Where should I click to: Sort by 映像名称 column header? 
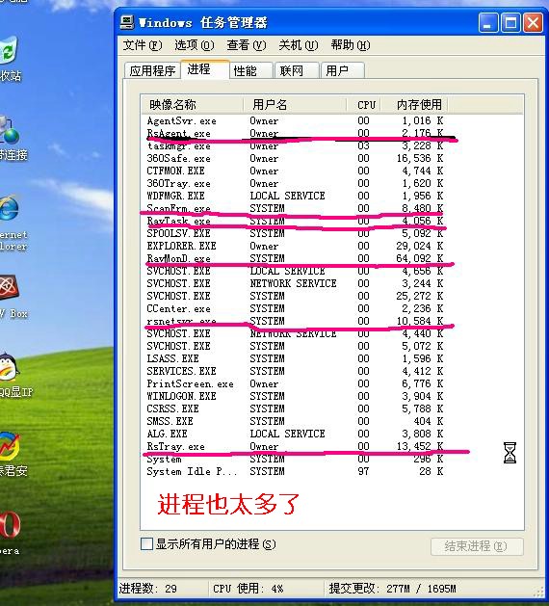point(192,104)
